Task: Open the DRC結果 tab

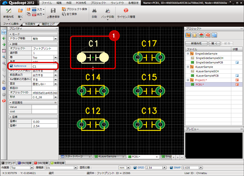Action: 41,163
